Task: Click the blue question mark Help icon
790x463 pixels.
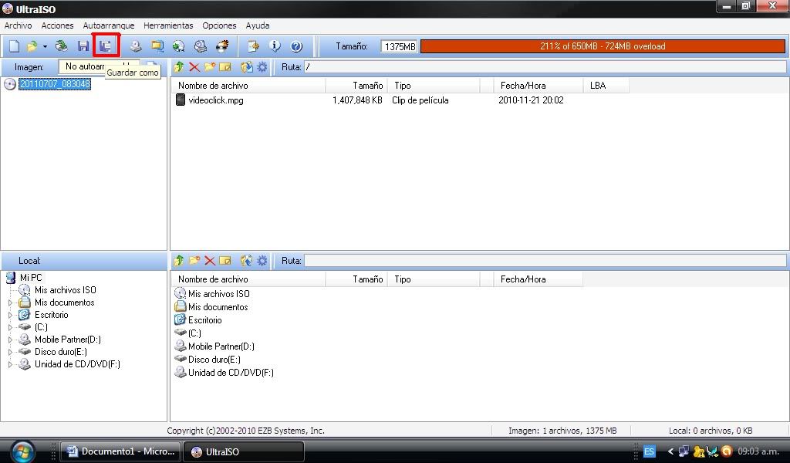Action: tap(297, 46)
